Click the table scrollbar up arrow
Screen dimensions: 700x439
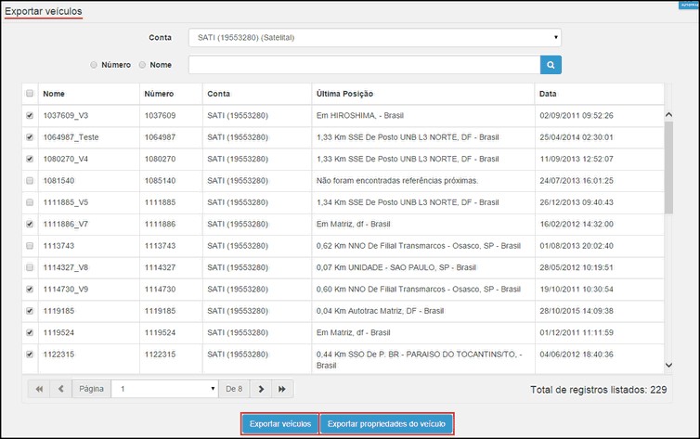click(668, 115)
